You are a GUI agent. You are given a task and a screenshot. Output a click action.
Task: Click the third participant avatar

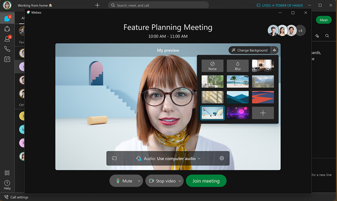[292, 31]
